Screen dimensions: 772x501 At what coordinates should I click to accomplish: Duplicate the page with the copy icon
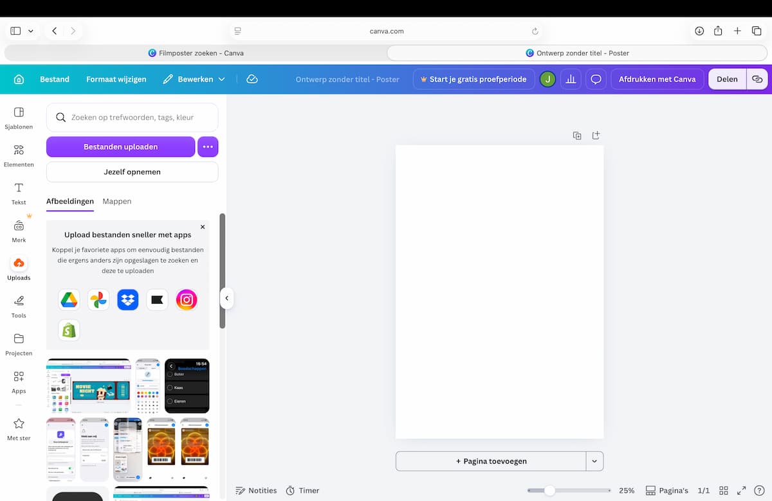[x=577, y=136]
